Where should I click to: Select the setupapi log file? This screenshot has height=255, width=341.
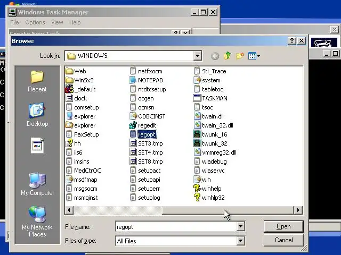(145, 180)
